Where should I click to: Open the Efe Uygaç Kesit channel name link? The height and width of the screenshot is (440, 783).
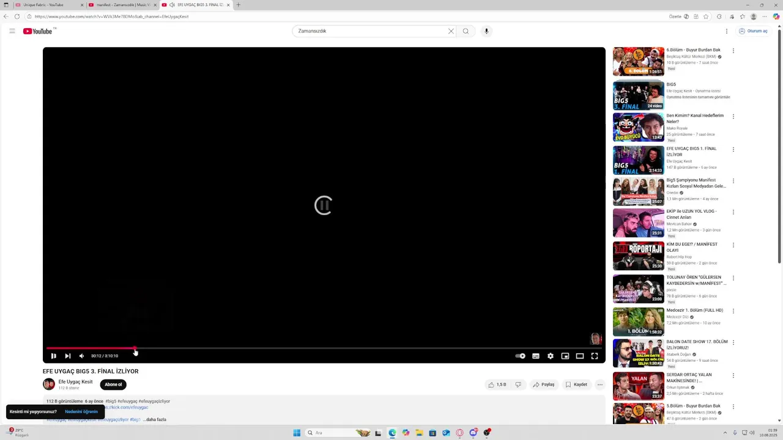(x=75, y=382)
